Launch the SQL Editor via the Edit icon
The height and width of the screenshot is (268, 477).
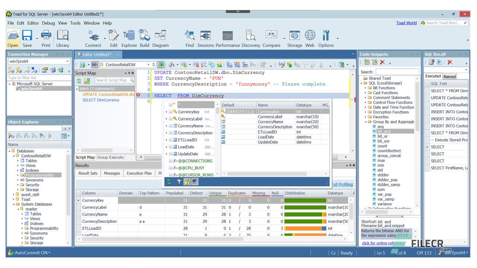click(x=113, y=37)
